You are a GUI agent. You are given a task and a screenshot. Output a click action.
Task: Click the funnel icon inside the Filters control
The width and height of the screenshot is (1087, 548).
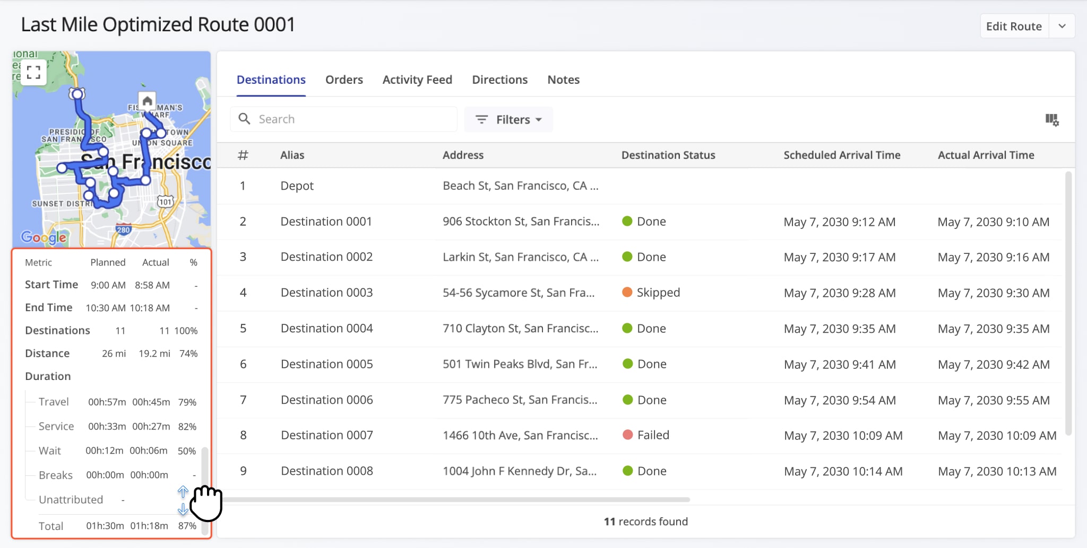pyautogui.click(x=481, y=119)
